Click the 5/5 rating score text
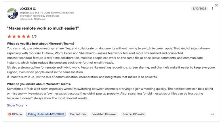This screenshot has height=124, width=221. [x=34, y=36]
